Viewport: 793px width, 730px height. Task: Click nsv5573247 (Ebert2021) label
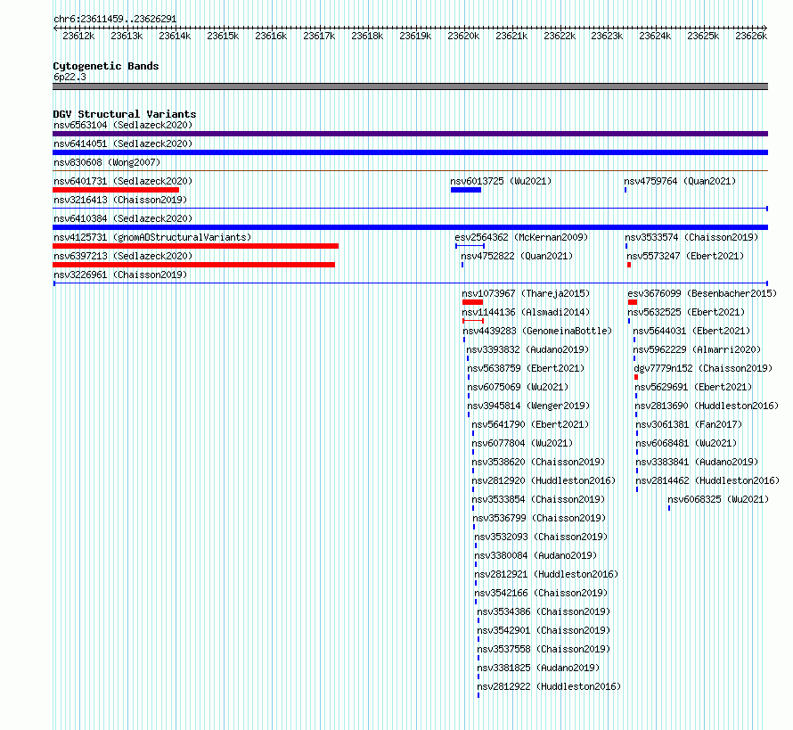tap(685, 256)
